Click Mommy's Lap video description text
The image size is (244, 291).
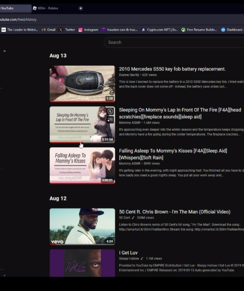point(181,132)
